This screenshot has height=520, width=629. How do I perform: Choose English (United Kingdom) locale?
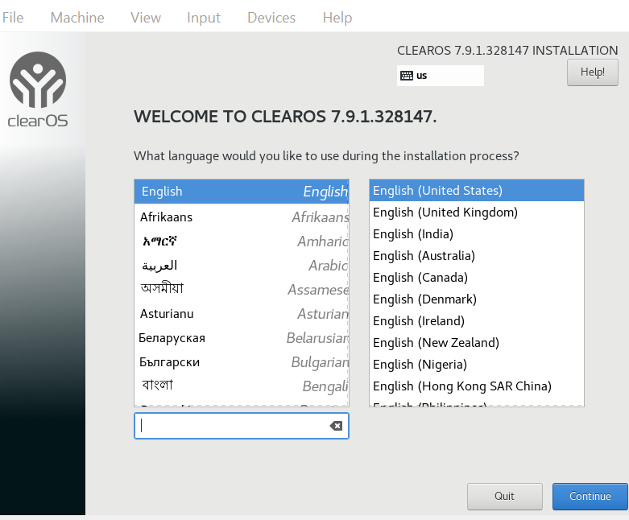point(477,212)
